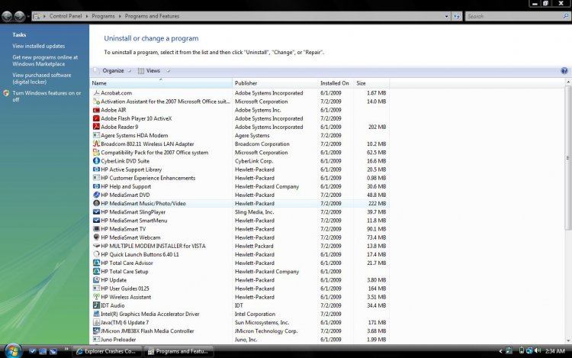
Task: Click the HP Update icon
Action: click(x=96, y=280)
